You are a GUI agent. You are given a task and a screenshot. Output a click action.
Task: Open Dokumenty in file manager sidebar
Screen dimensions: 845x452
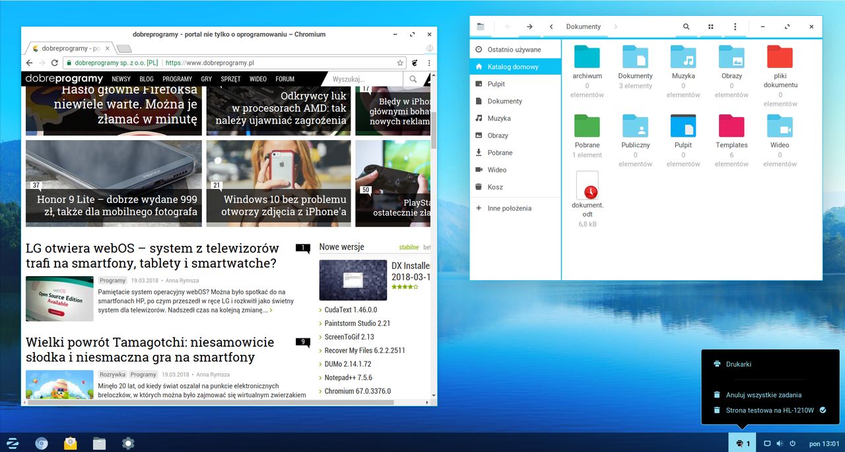click(515, 101)
